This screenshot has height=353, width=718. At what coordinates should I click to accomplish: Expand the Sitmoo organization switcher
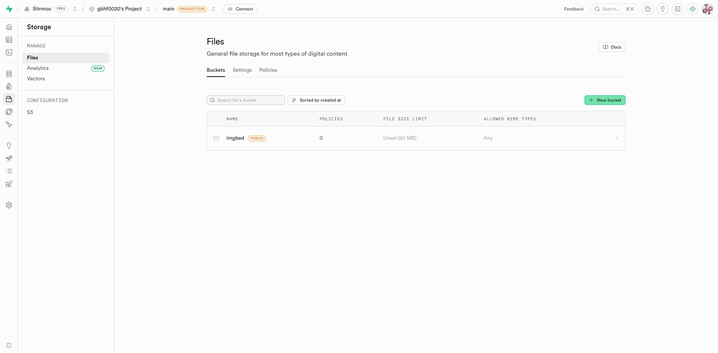click(75, 9)
